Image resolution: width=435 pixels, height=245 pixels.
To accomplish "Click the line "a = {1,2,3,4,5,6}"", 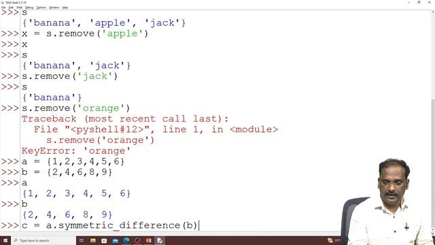I will (x=73, y=161).
